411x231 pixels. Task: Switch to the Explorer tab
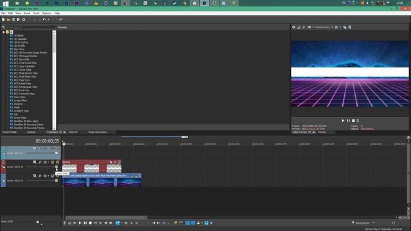(31, 132)
